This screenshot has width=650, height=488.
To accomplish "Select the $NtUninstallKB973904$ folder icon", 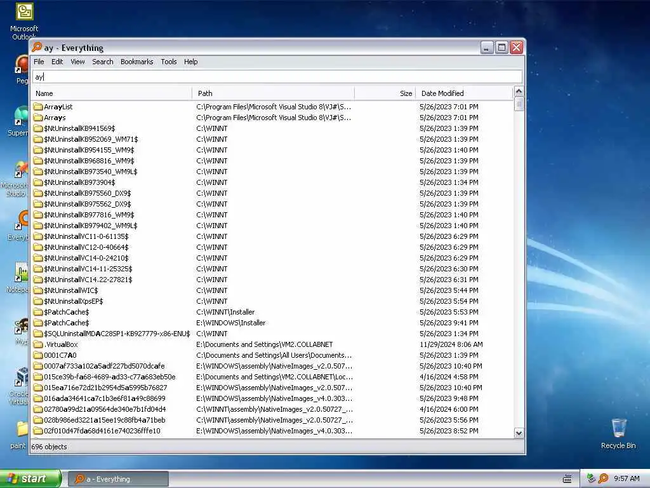I will [x=38, y=182].
